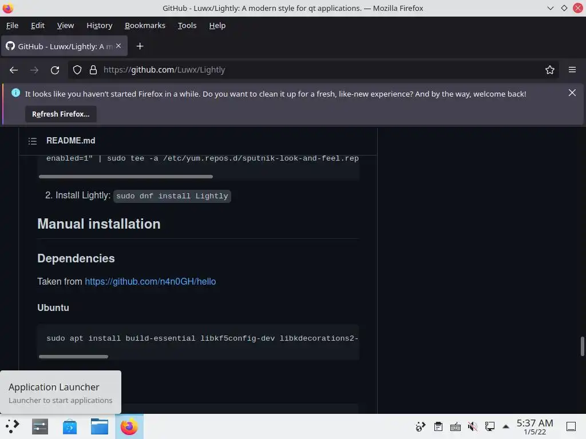Image resolution: width=586 pixels, height=439 pixels.
Task: Reload the current GitHub page
Action: (55, 70)
